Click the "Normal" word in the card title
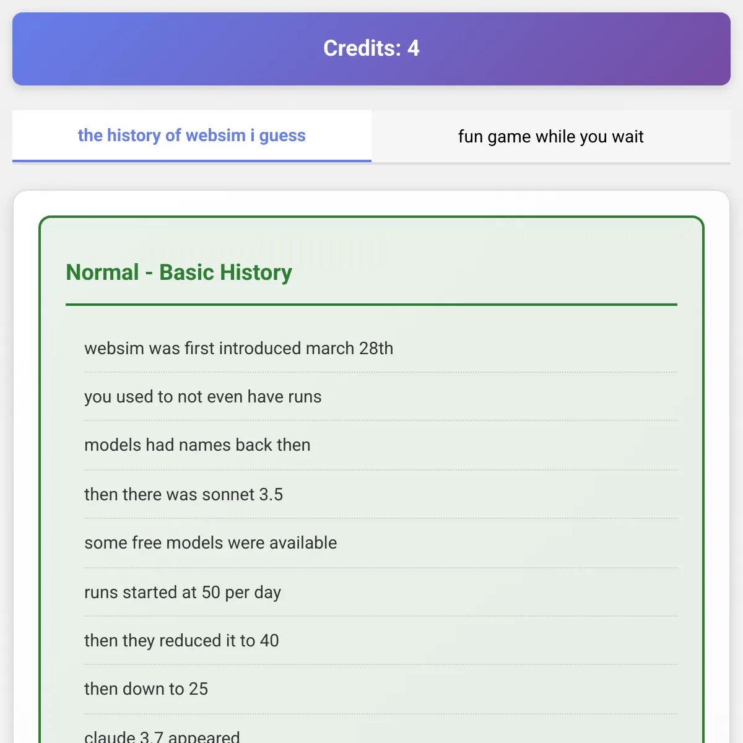The height and width of the screenshot is (743, 743). coord(102,272)
